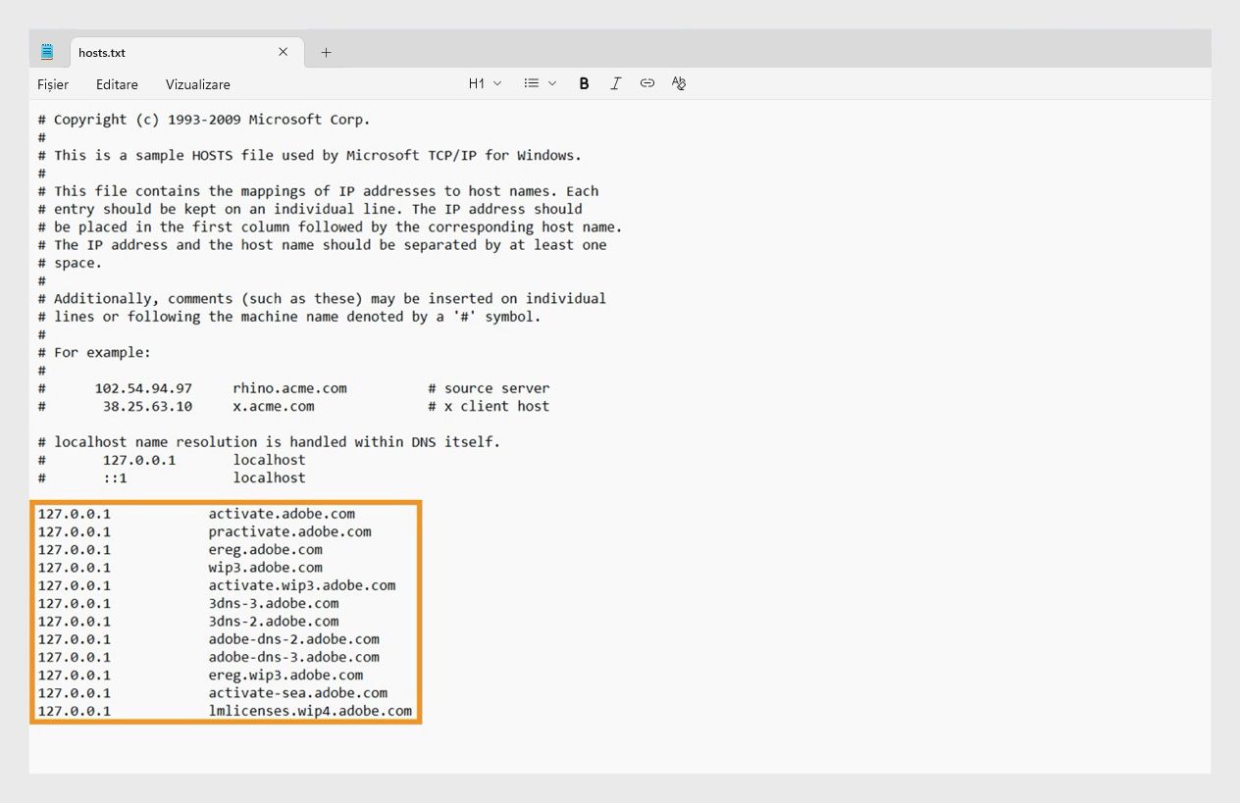Click the practivate.adobe.com host entry
Image resolution: width=1240 pixels, height=803 pixels.
pos(289,531)
